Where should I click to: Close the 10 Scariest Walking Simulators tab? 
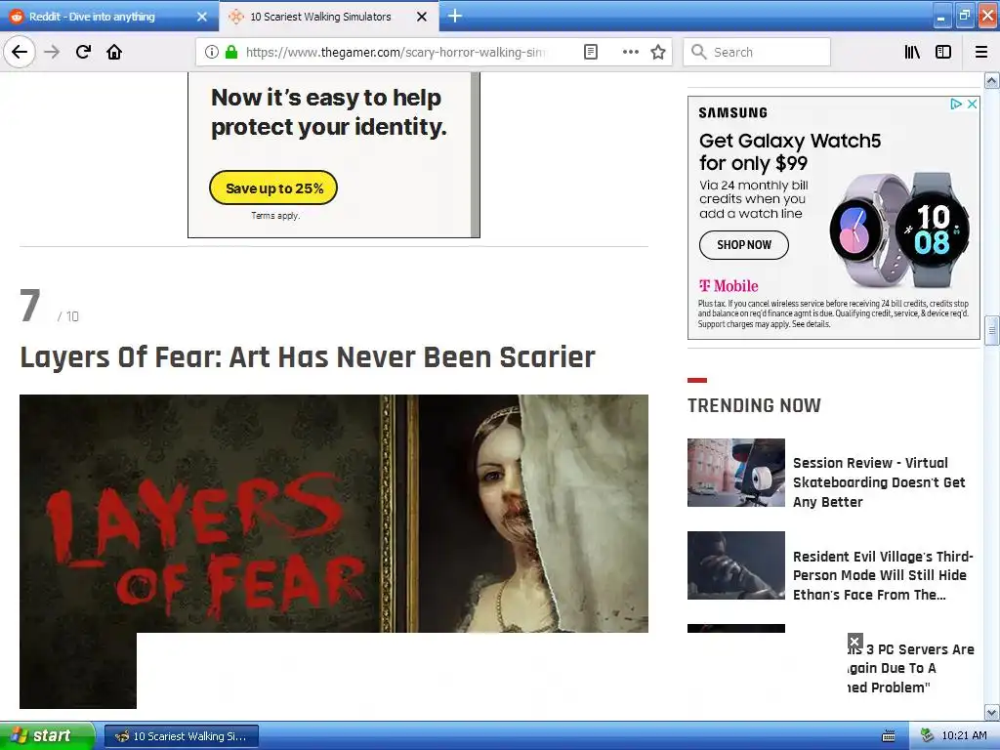pyautogui.click(x=422, y=17)
